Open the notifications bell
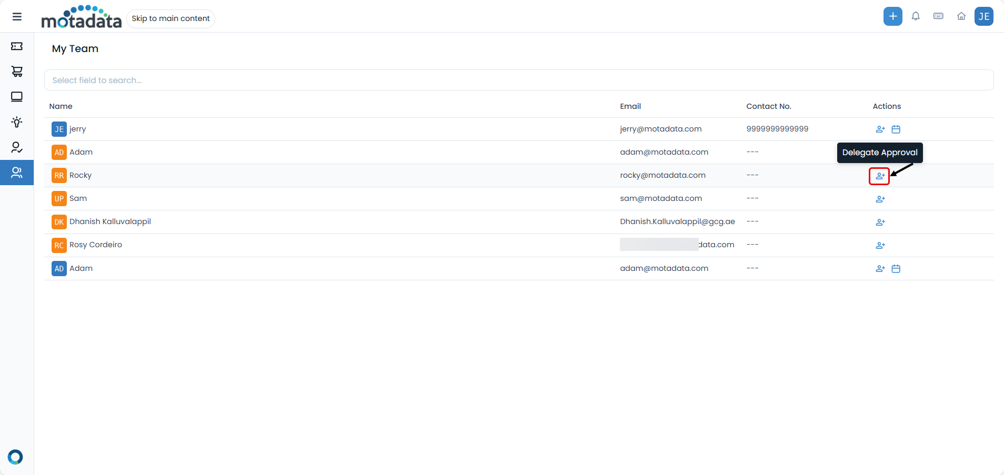1004x475 pixels. 916,16
